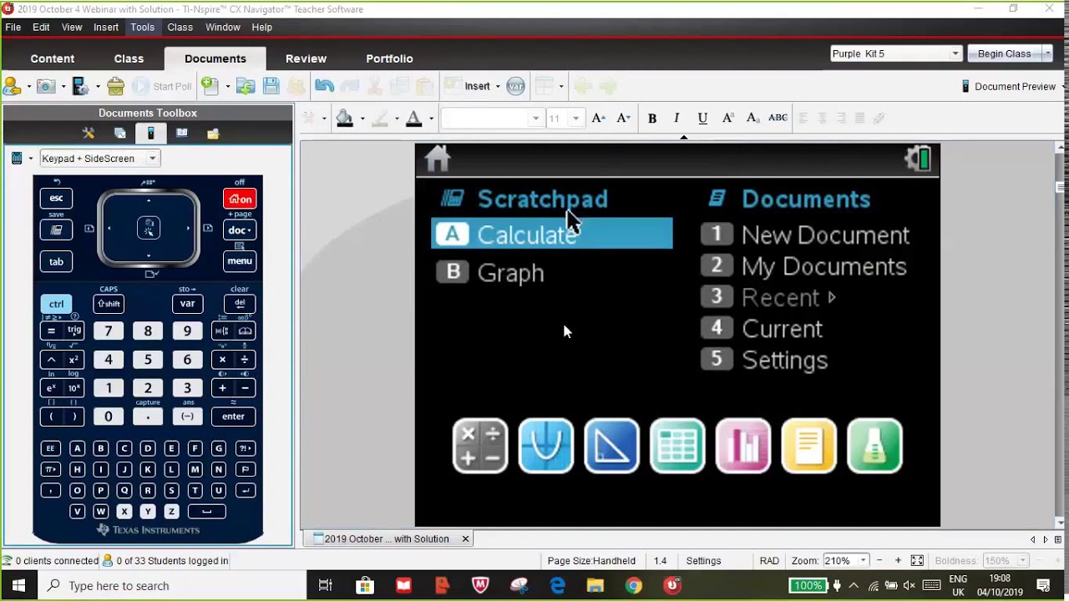Click the red home/on key
The image size is (1069, 601).
point(240,199)
